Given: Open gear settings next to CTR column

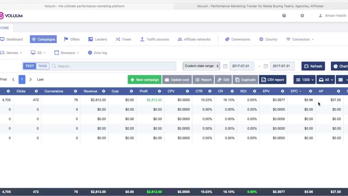Looking at the screenshot, I should coord(210,91).
